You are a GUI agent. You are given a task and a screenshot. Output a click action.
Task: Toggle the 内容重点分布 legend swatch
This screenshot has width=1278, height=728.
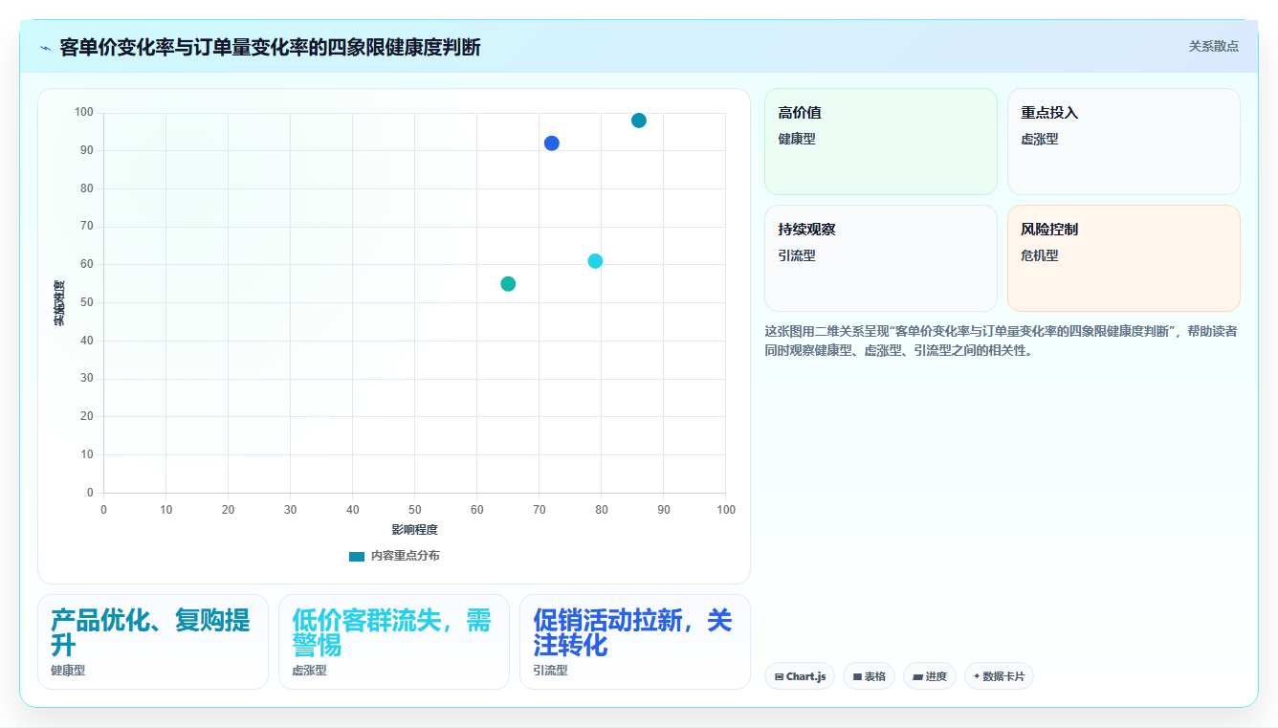[357, 556]
